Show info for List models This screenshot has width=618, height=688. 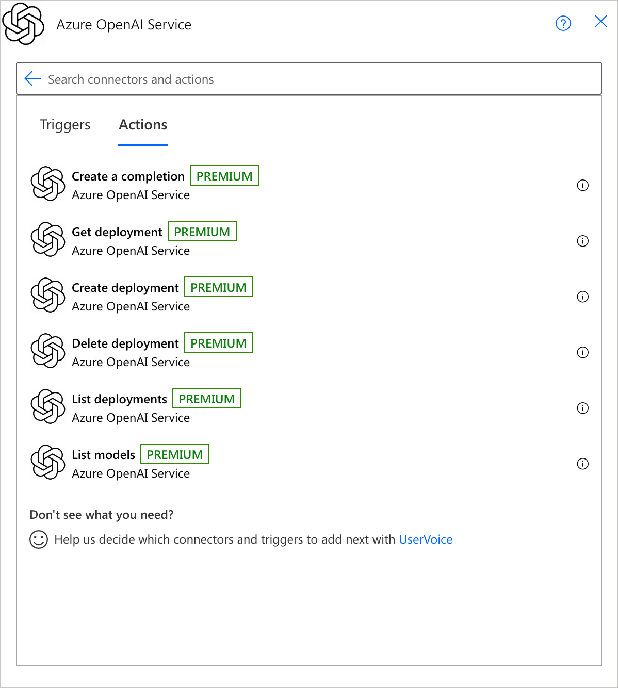[582, 464]
